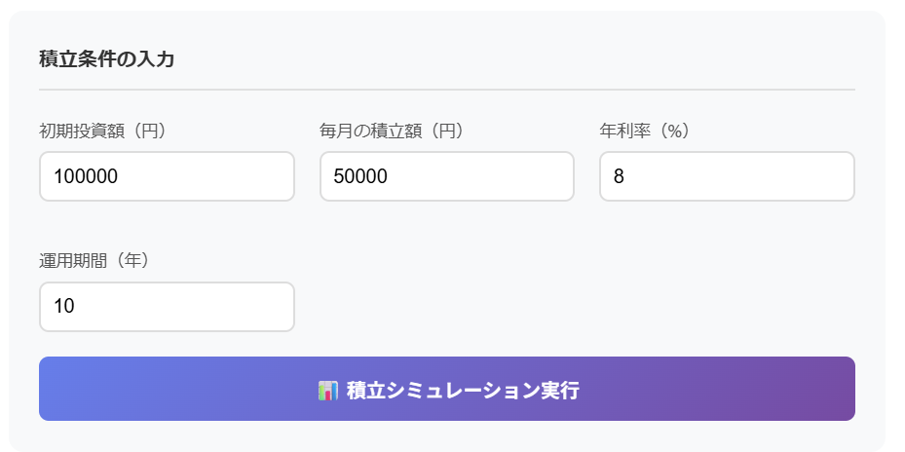This screenshot has width=905, height=452.
Task: Click the divider line beneath the 積立条件の入力 heading
Action: coord(447,90)
